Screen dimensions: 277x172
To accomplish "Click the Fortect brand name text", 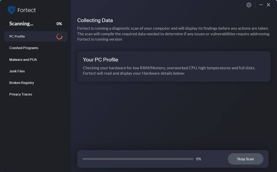I will 27,10.
